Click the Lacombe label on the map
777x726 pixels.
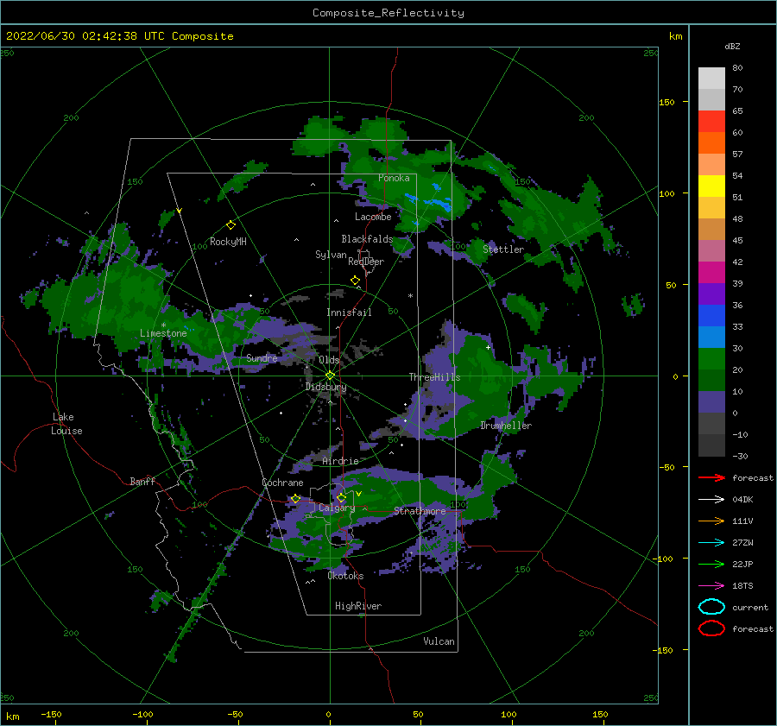(373, 217)
